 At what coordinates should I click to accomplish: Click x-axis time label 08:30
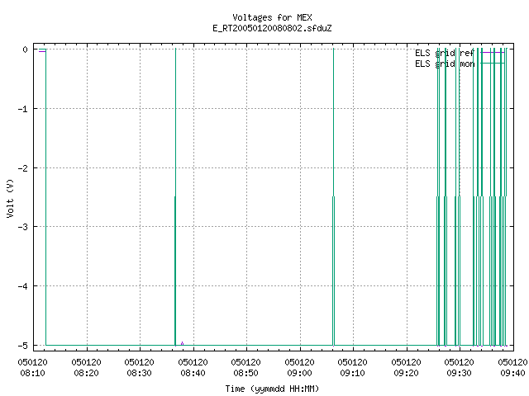coord(140,373)
